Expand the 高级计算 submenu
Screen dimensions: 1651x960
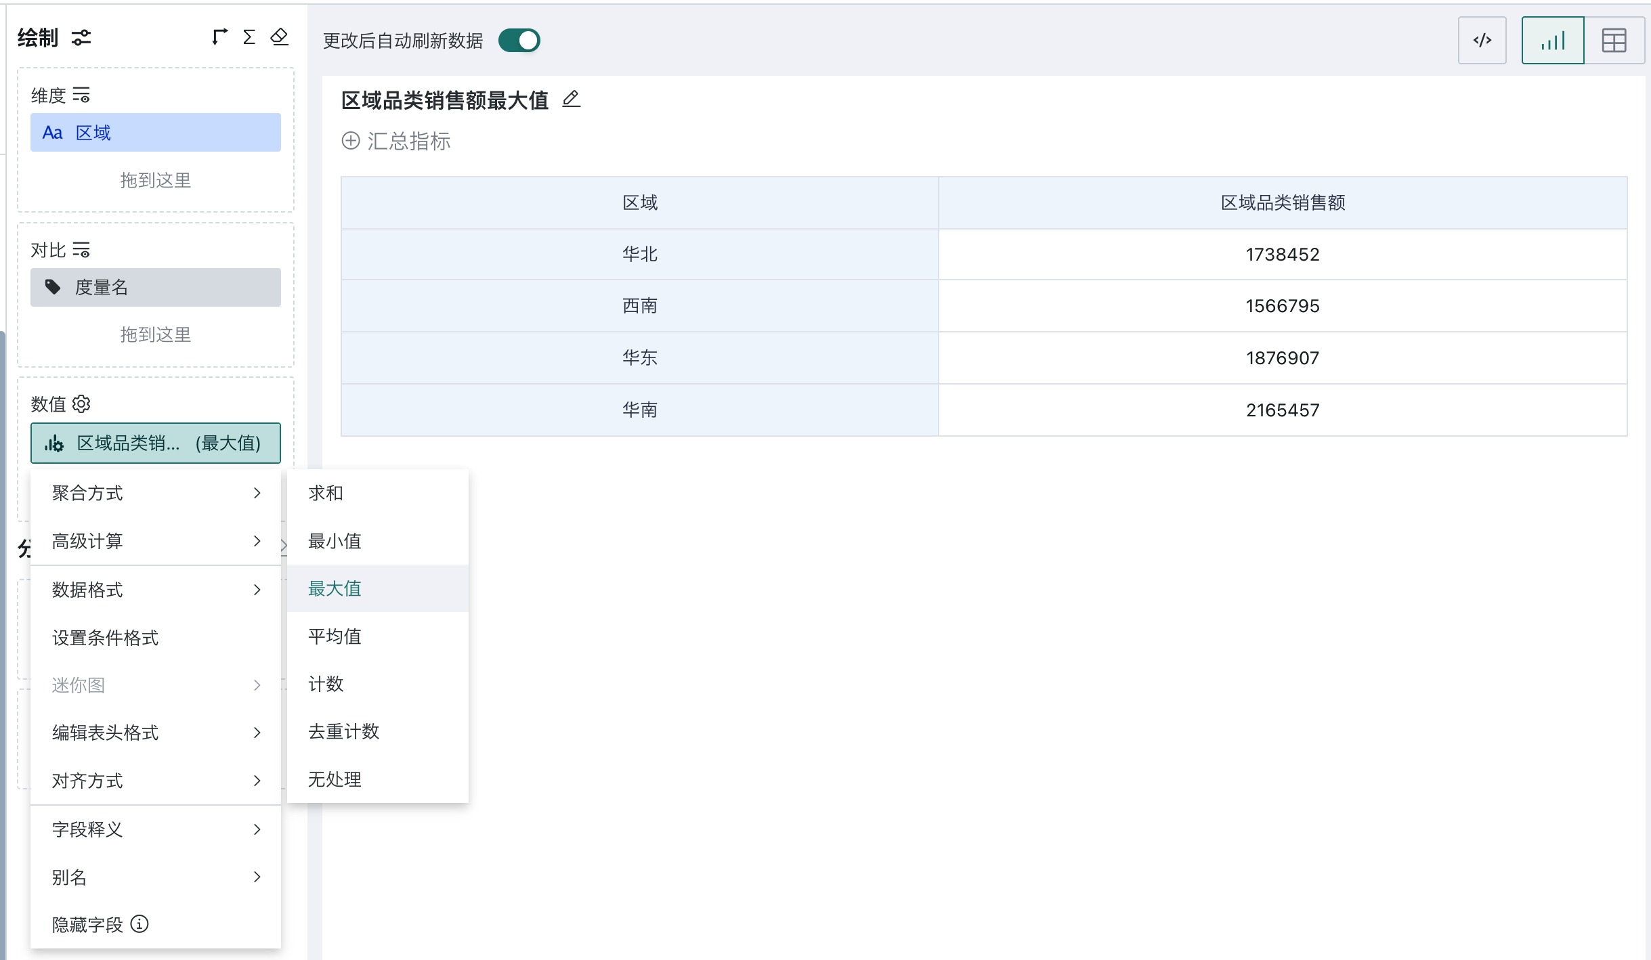pyautogui.click(x=156, y=541)
